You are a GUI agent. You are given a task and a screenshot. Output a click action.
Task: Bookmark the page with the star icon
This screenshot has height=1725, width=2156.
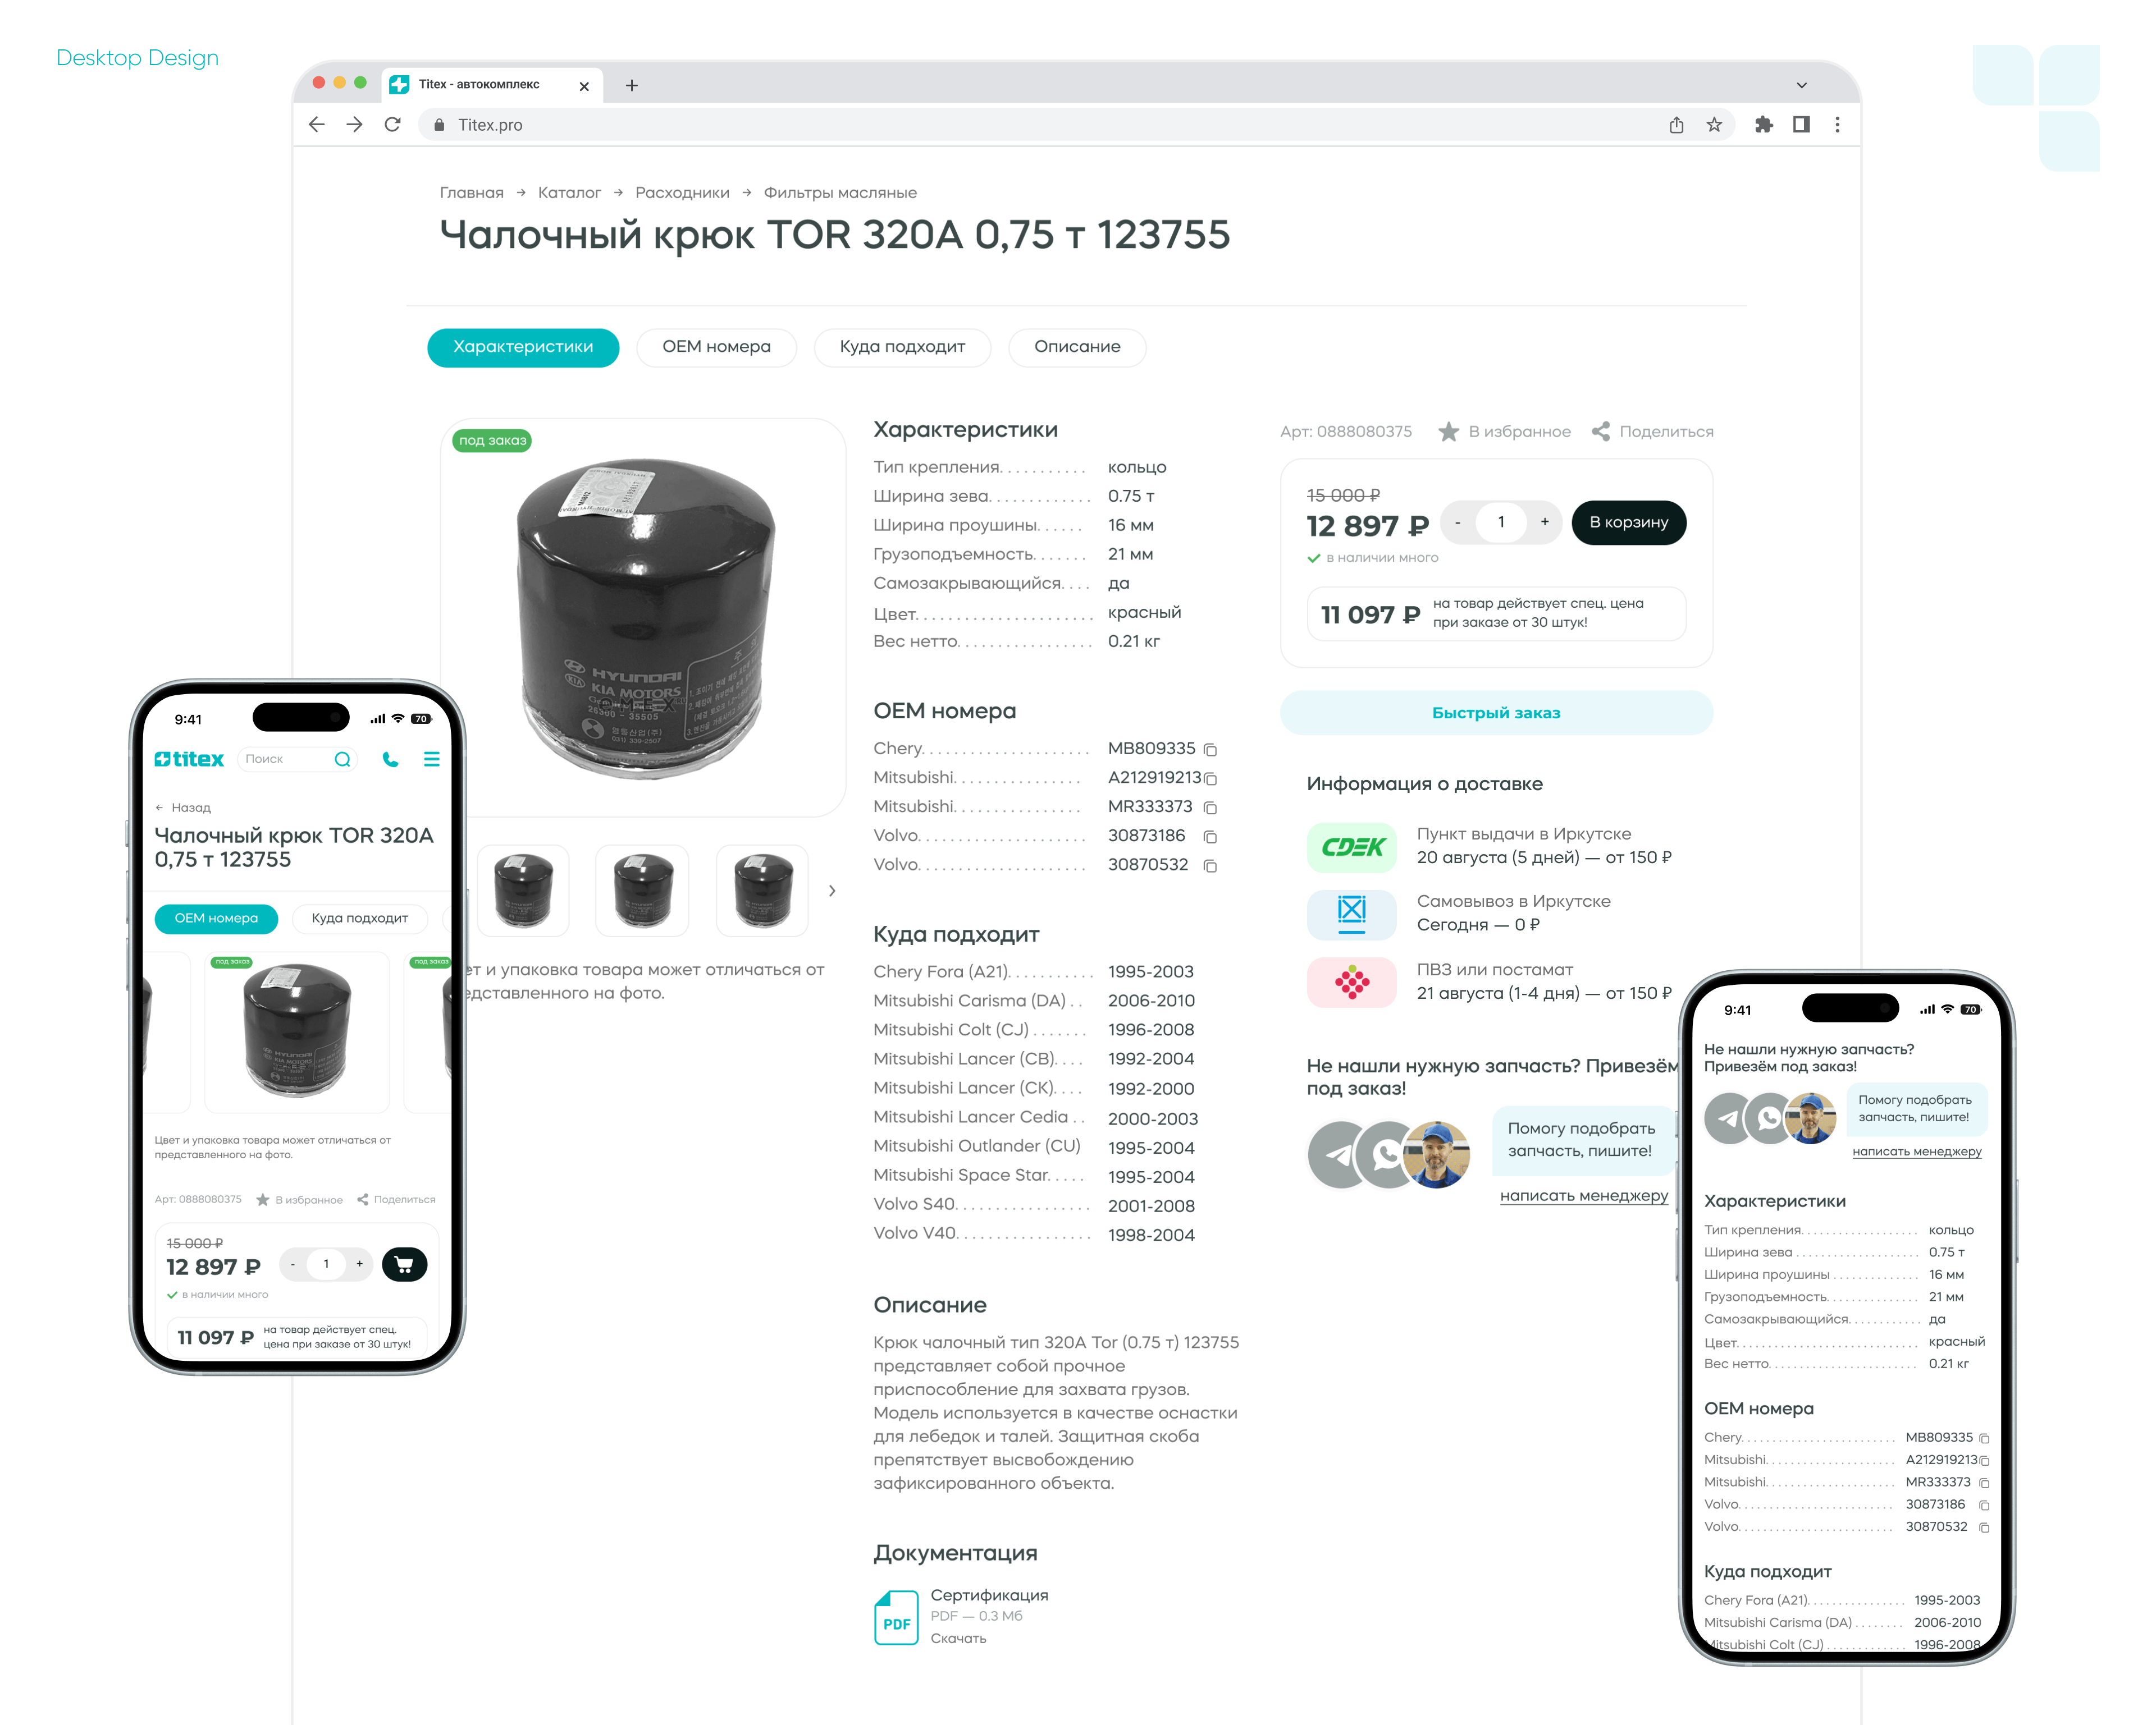[1714, 125]
